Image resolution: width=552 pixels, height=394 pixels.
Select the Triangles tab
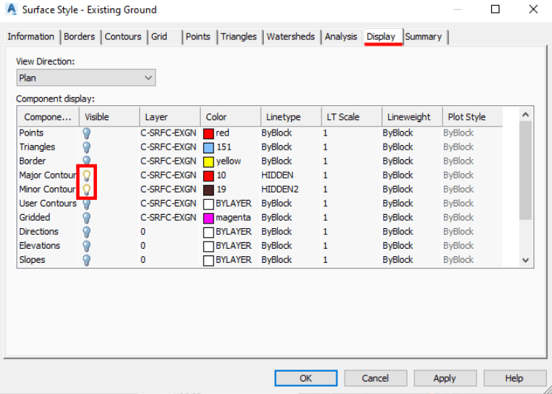[x=239, y=36]
